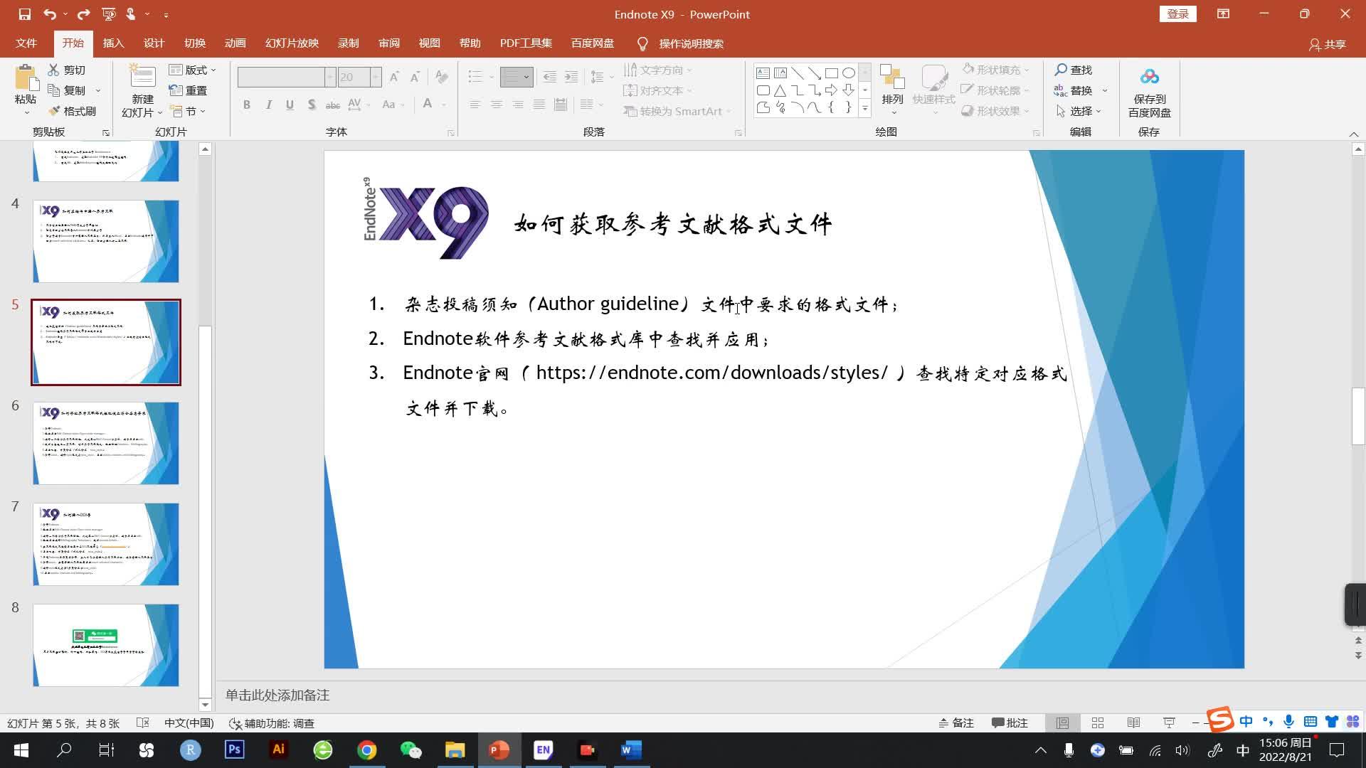Select slide 6 thumbnail in the panel
The width and height of the screenshot is (1366, 768).
(x=106, y=443)
